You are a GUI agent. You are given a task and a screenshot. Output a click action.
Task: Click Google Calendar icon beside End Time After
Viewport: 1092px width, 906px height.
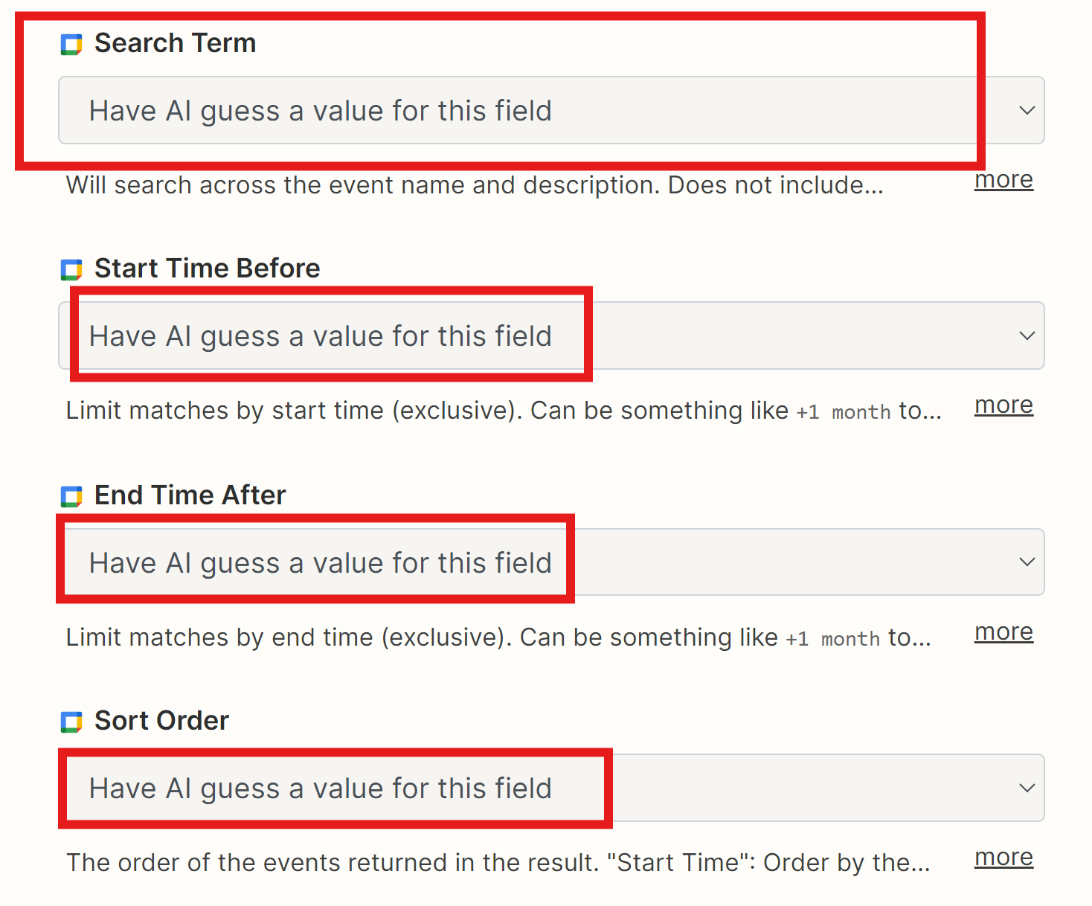coord(71,497)
